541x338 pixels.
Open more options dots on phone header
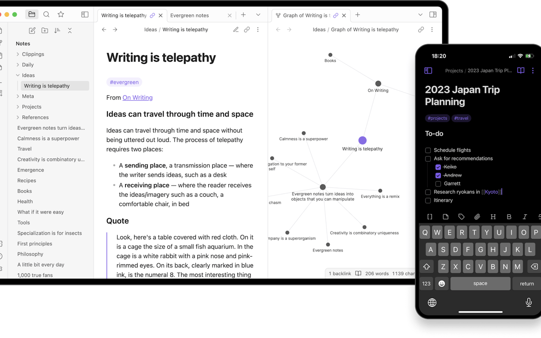[x=533, y=70]
